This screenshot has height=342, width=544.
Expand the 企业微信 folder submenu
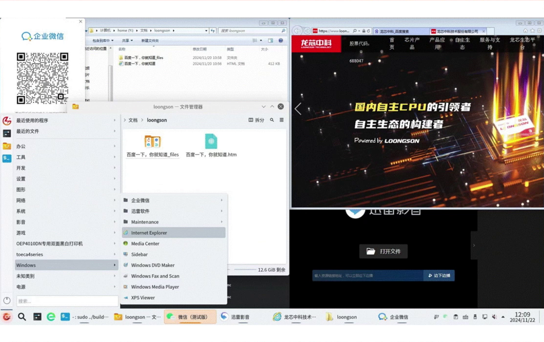174,200
